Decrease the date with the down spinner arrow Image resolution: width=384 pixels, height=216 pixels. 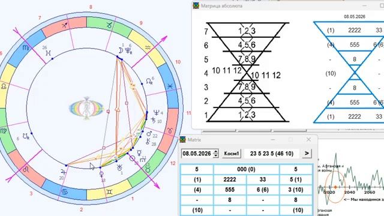(216, 156)
